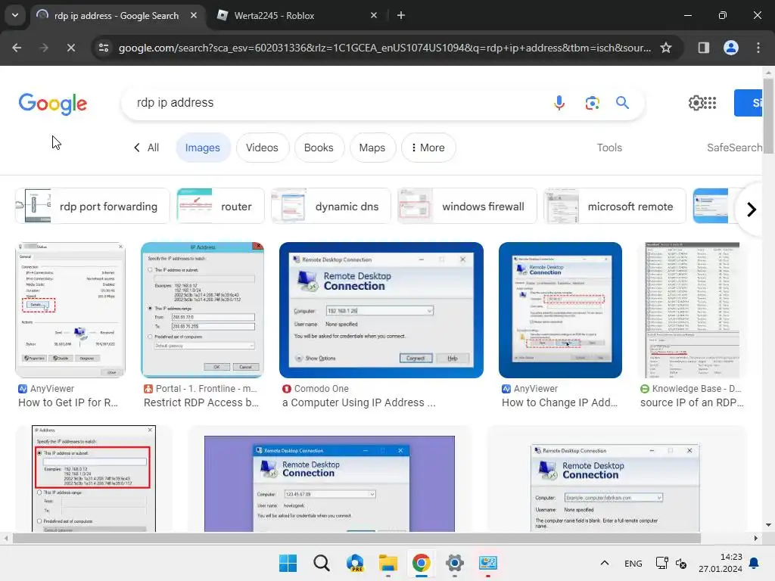Click the blue Sign in button
The height and width of the screenshot is (581, 775).
[x=749, y=103]
